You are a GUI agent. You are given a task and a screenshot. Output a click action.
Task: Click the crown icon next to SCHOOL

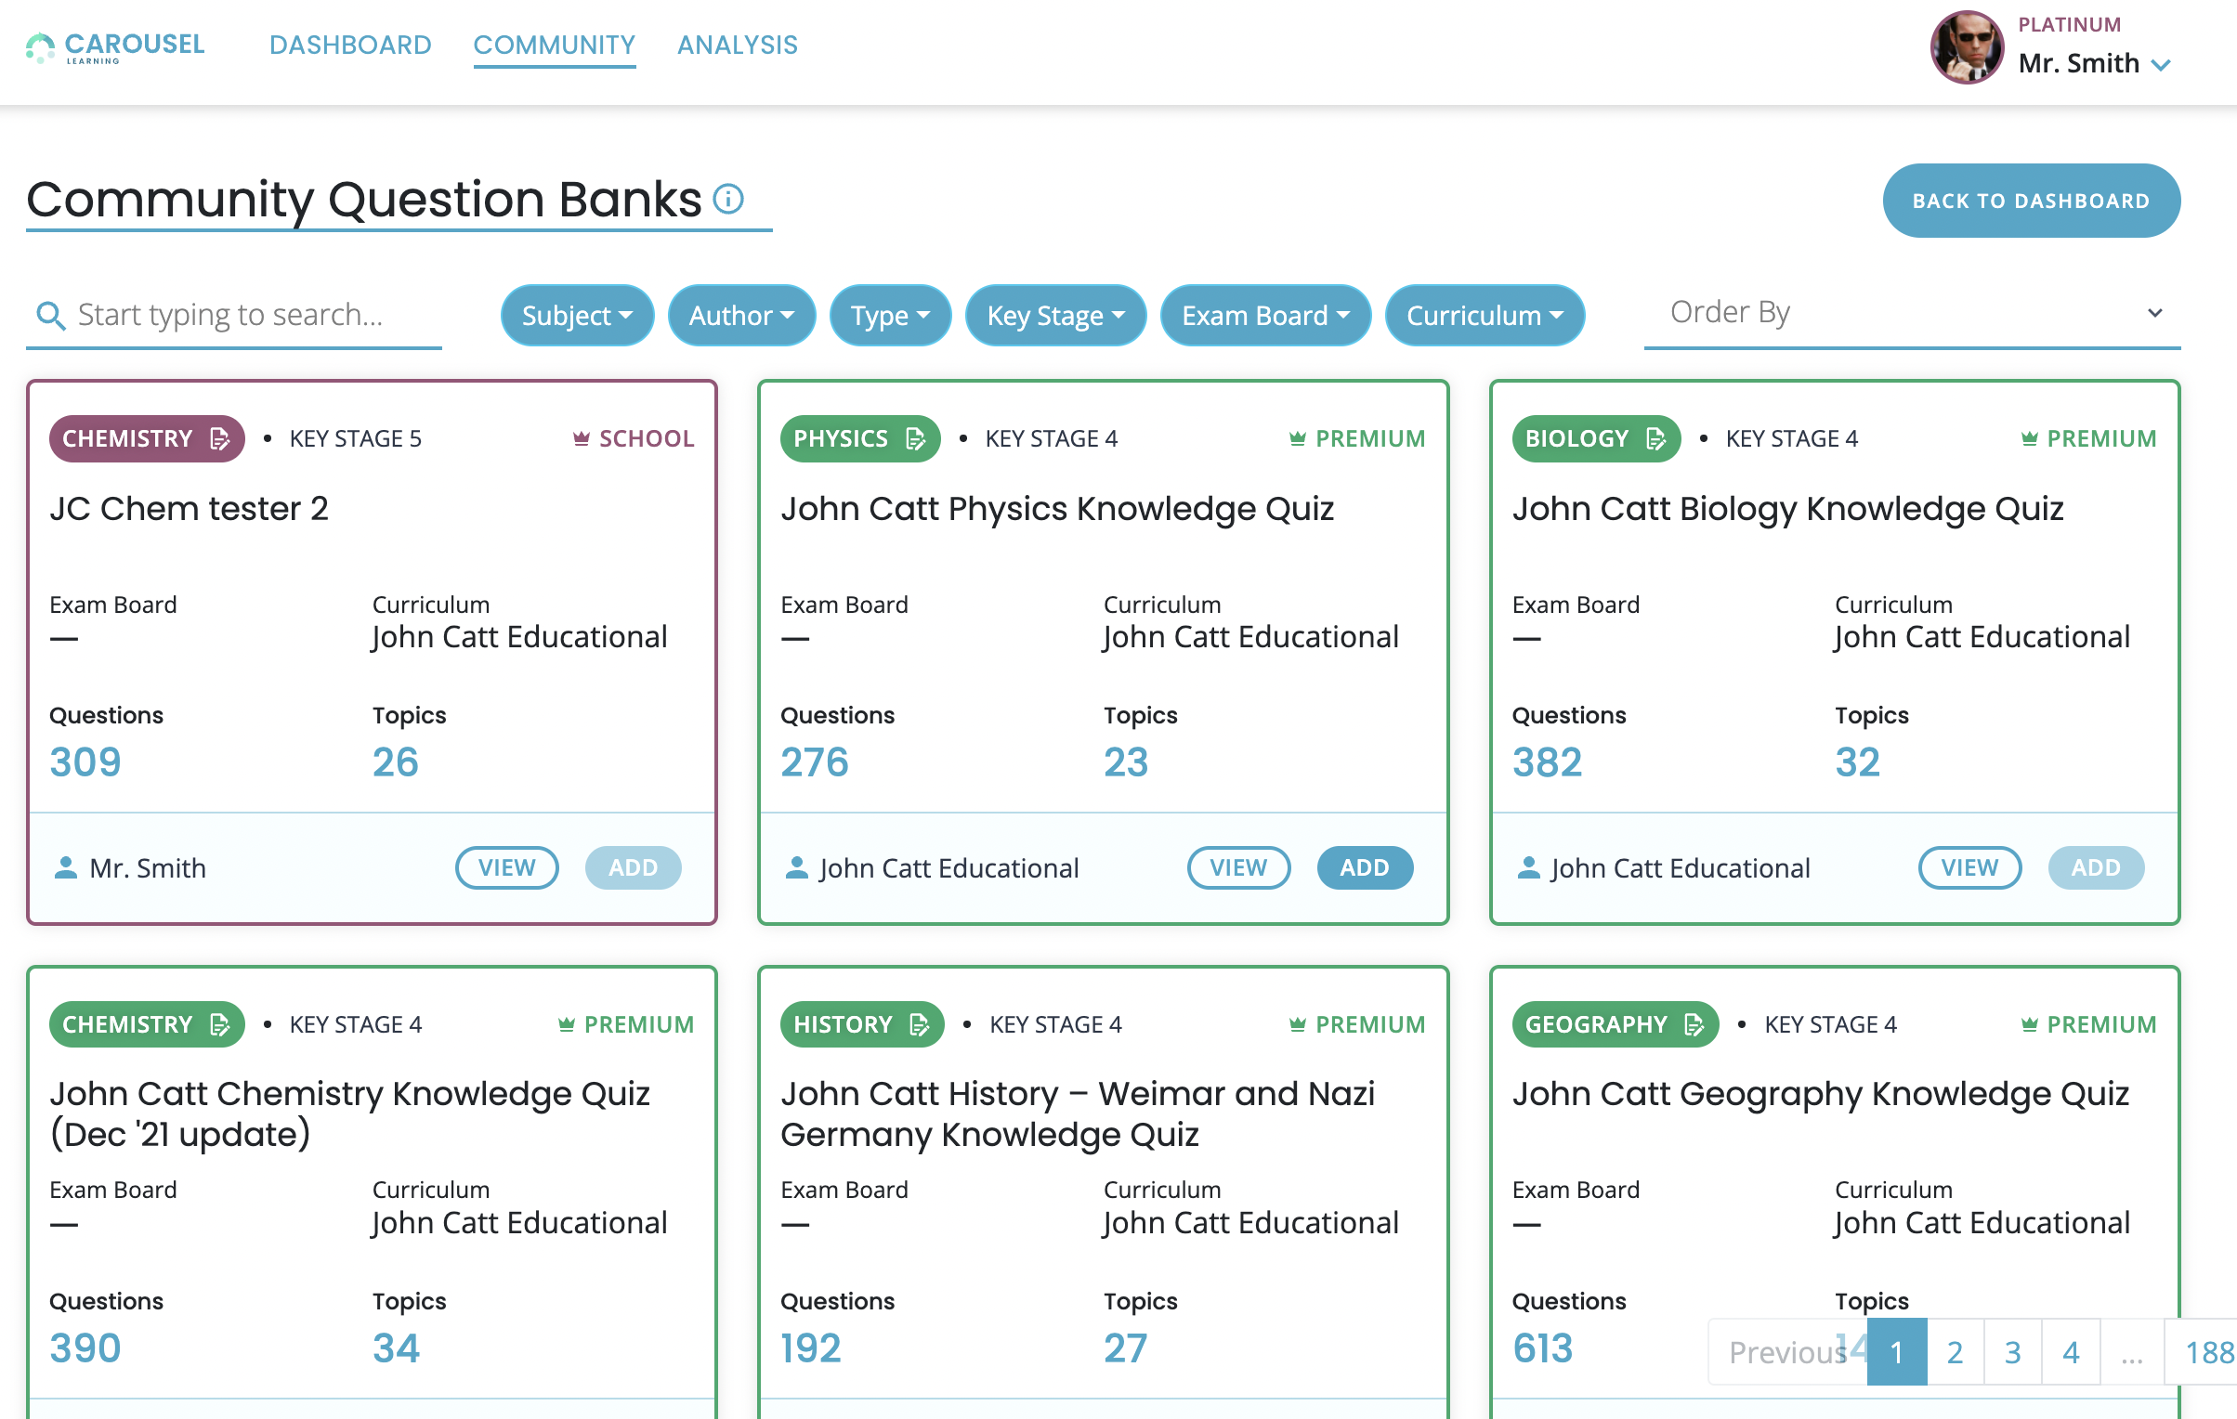(582, 438)
